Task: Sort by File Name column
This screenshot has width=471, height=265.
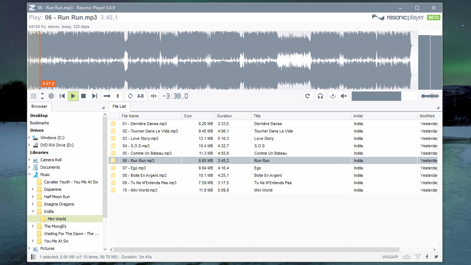Action: point(150,116)
